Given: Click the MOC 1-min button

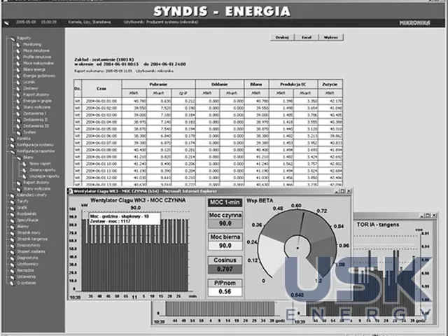Looking at the screenshot, I should coord(225,202).
